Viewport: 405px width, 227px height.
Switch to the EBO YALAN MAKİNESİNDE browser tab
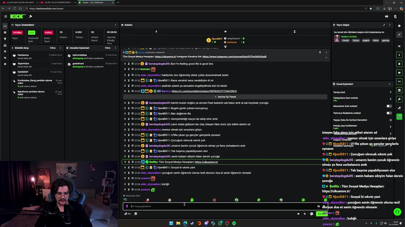pyautogui.click(x=58, y=3)
